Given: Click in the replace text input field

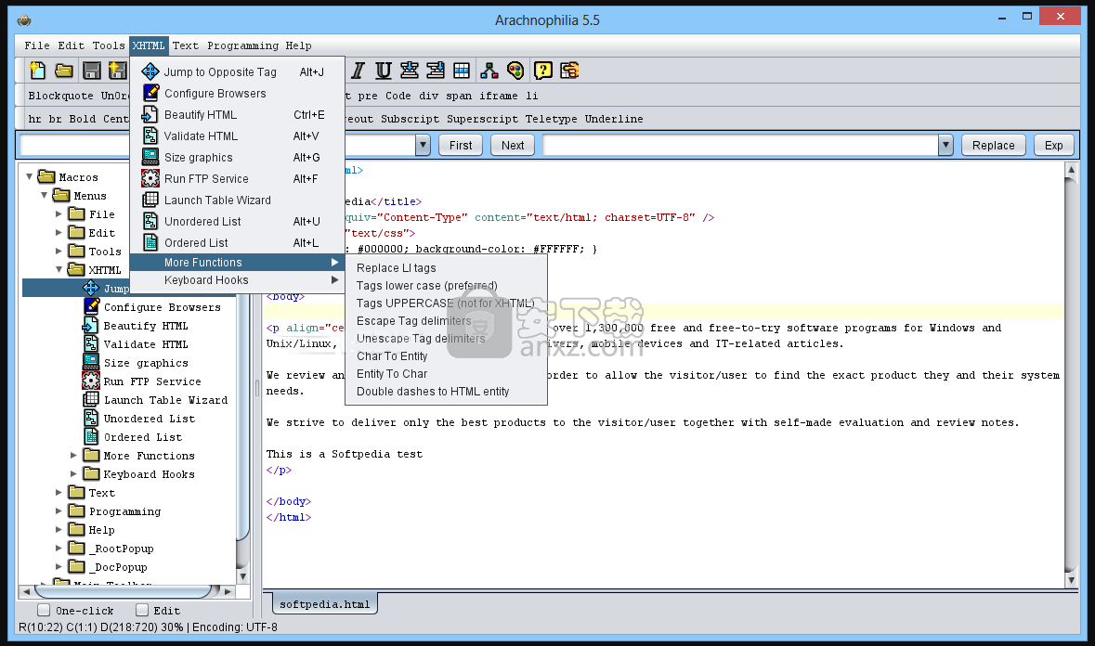Looking at the screenshot, I should (740, 145).
